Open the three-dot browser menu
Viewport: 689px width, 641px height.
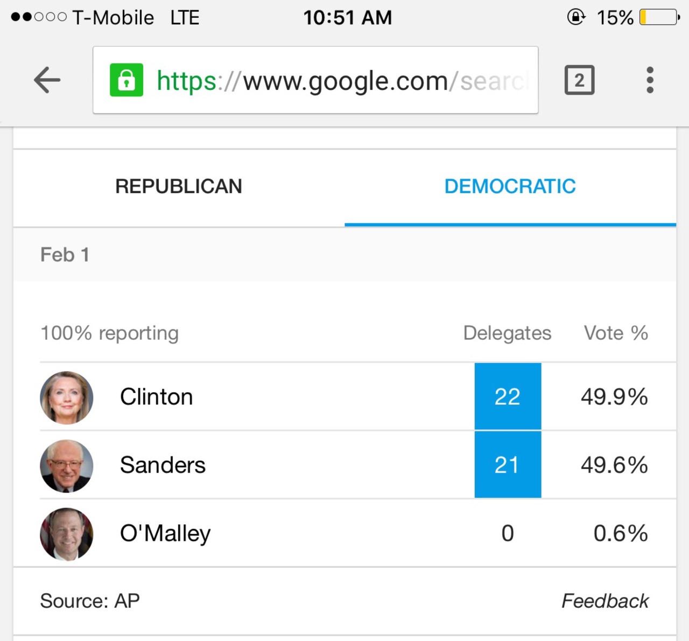[x=650, y=80]
